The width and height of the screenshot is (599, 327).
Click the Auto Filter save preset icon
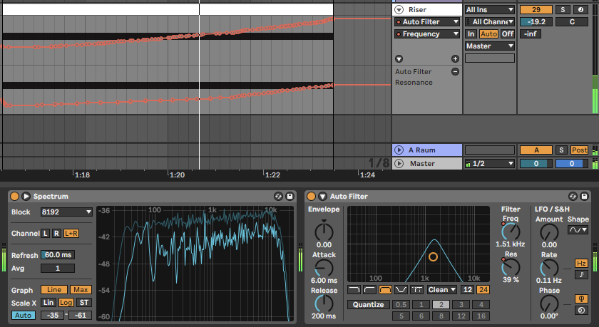tap(584, 196)
